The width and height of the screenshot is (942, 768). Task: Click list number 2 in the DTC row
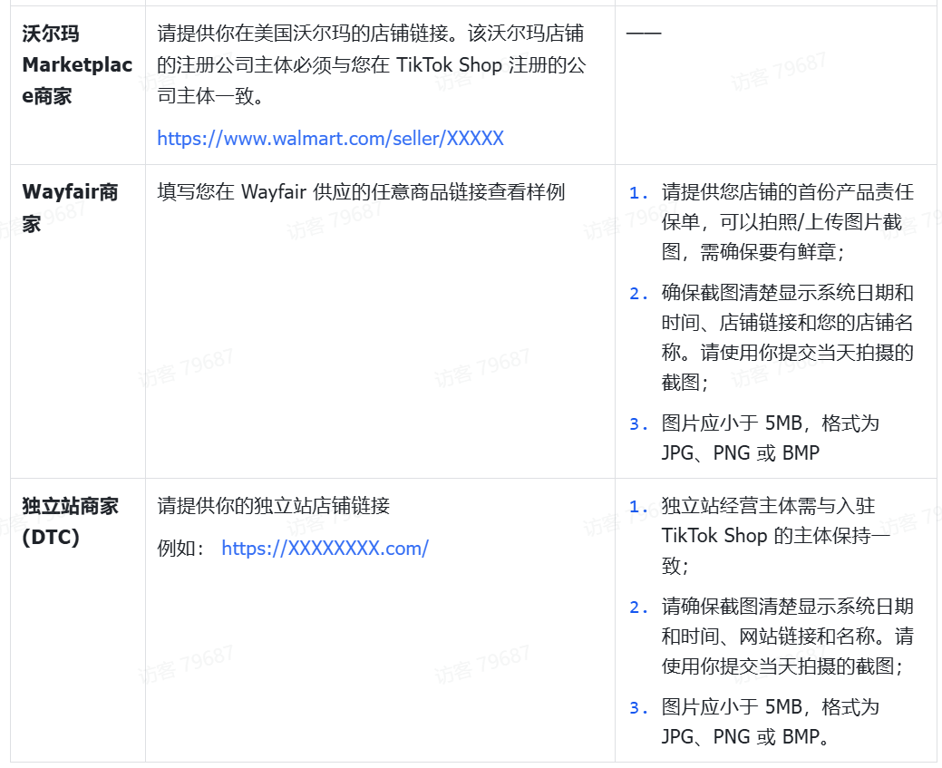638,608
